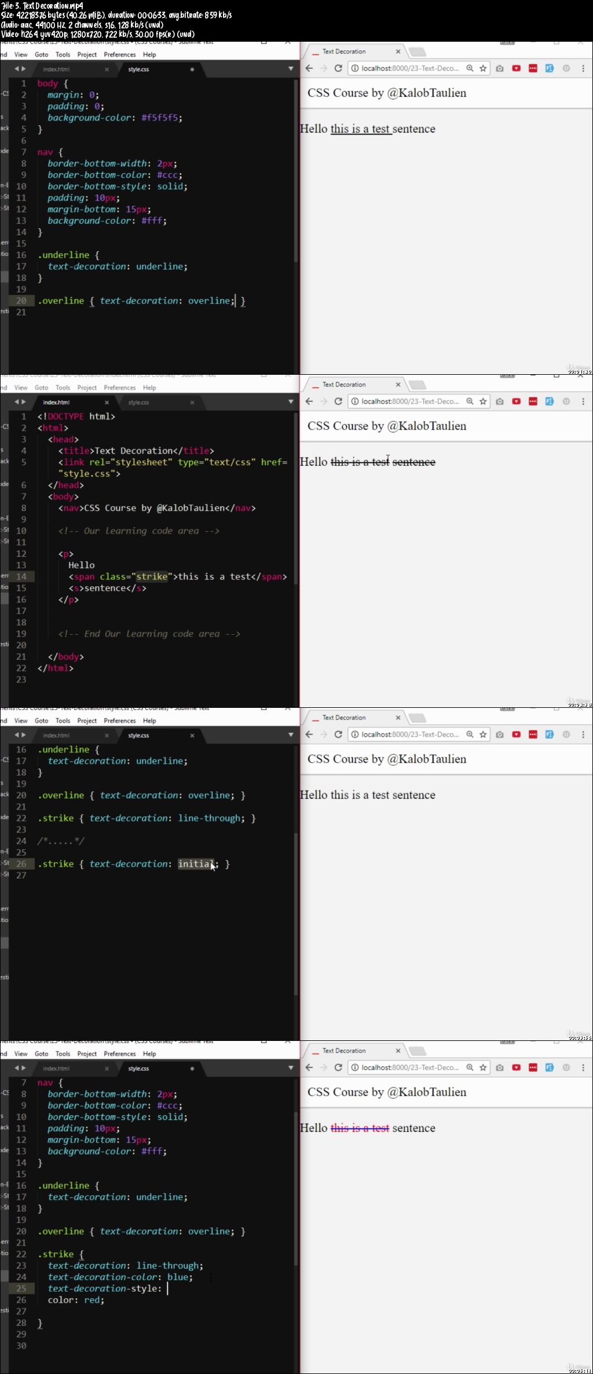This screenshot has width=593, height=1374.
Task: Switch to style.css tab in second frame
Action: (138, 403)
